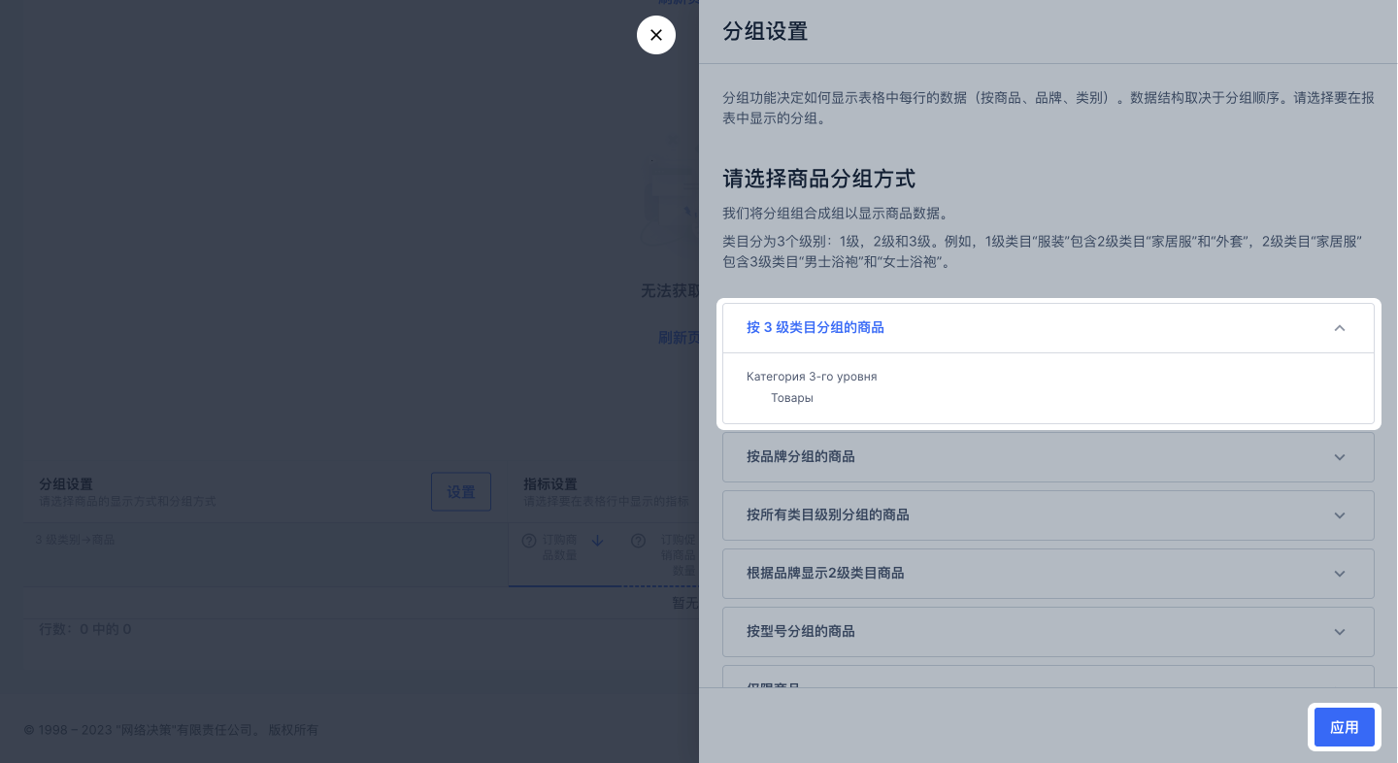Select the 请选择商品分组方式 heading

point(819,179)
